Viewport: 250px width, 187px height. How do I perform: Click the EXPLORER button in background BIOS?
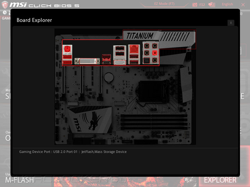pyautogui.click(x=220, y=180)
